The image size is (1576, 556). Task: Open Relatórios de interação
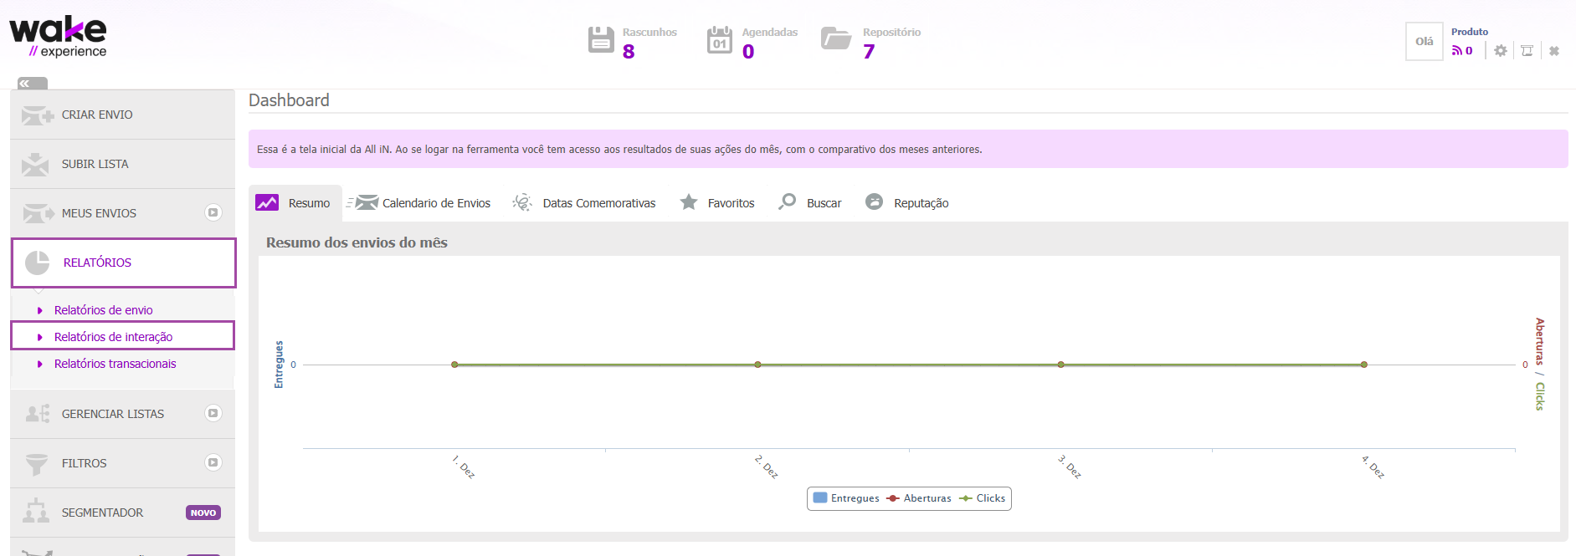(x=114, y=337)
